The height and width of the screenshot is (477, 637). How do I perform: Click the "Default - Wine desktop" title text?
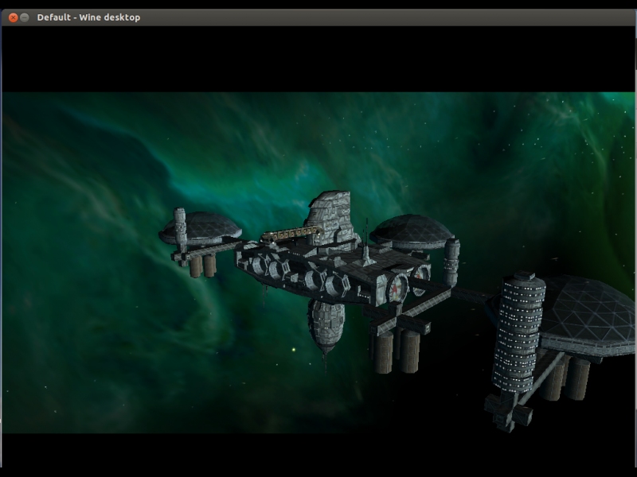pyautogui.click(x=88, y=17)
